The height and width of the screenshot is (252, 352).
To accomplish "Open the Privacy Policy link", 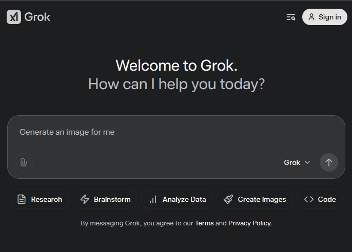I will 249,223.
